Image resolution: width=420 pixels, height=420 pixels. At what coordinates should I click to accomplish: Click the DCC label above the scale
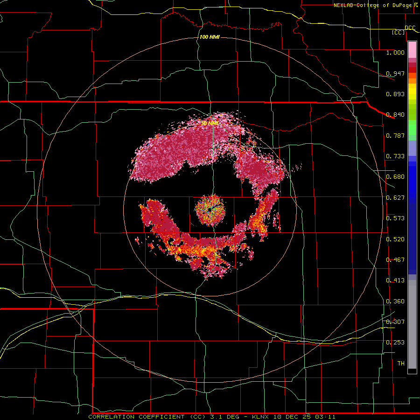click(410, 28)
